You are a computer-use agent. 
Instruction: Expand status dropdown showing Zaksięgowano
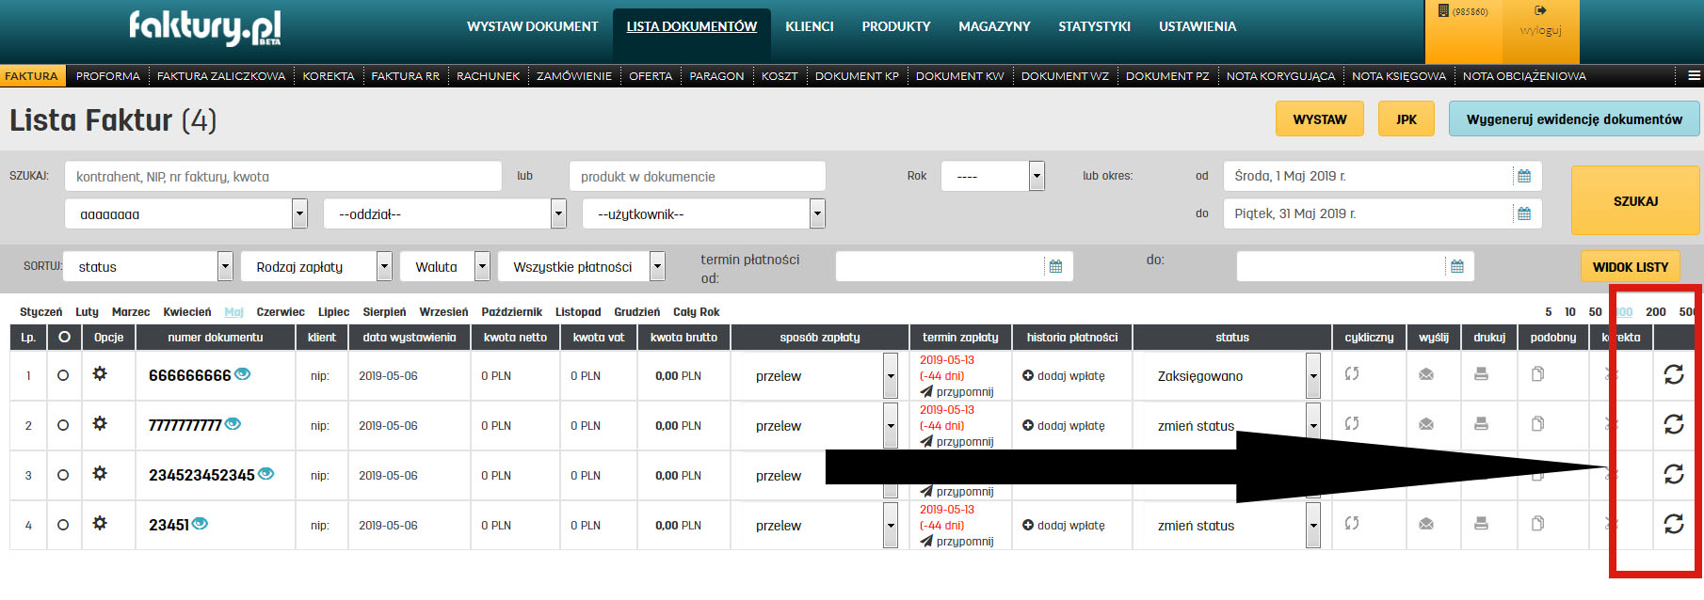point(1312,376)
